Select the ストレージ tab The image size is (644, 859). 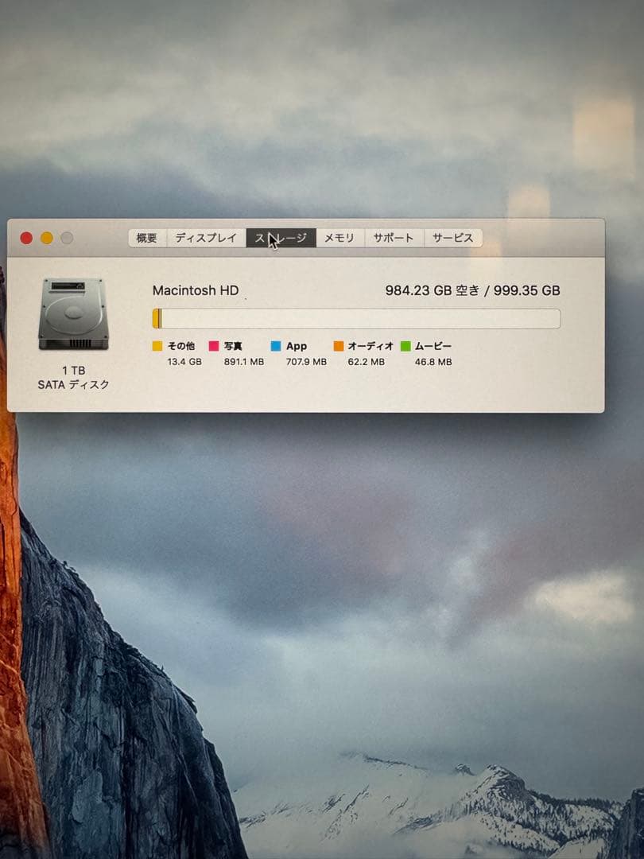click(x=280, y=237)
